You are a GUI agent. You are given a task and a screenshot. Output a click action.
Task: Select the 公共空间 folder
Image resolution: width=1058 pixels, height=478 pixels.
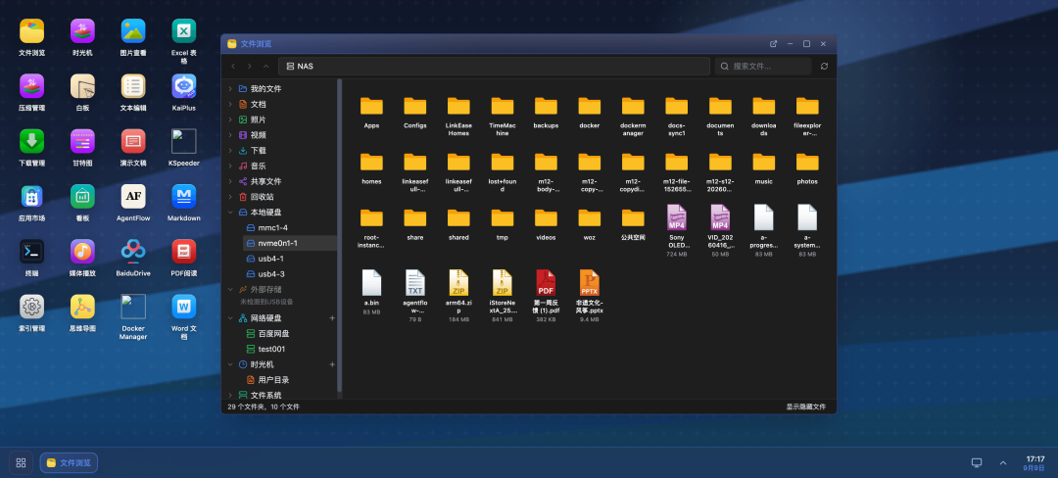[633, 224]
